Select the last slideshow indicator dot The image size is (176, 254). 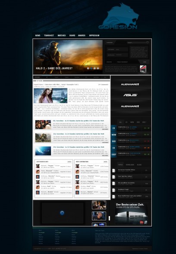click(98, 68)
